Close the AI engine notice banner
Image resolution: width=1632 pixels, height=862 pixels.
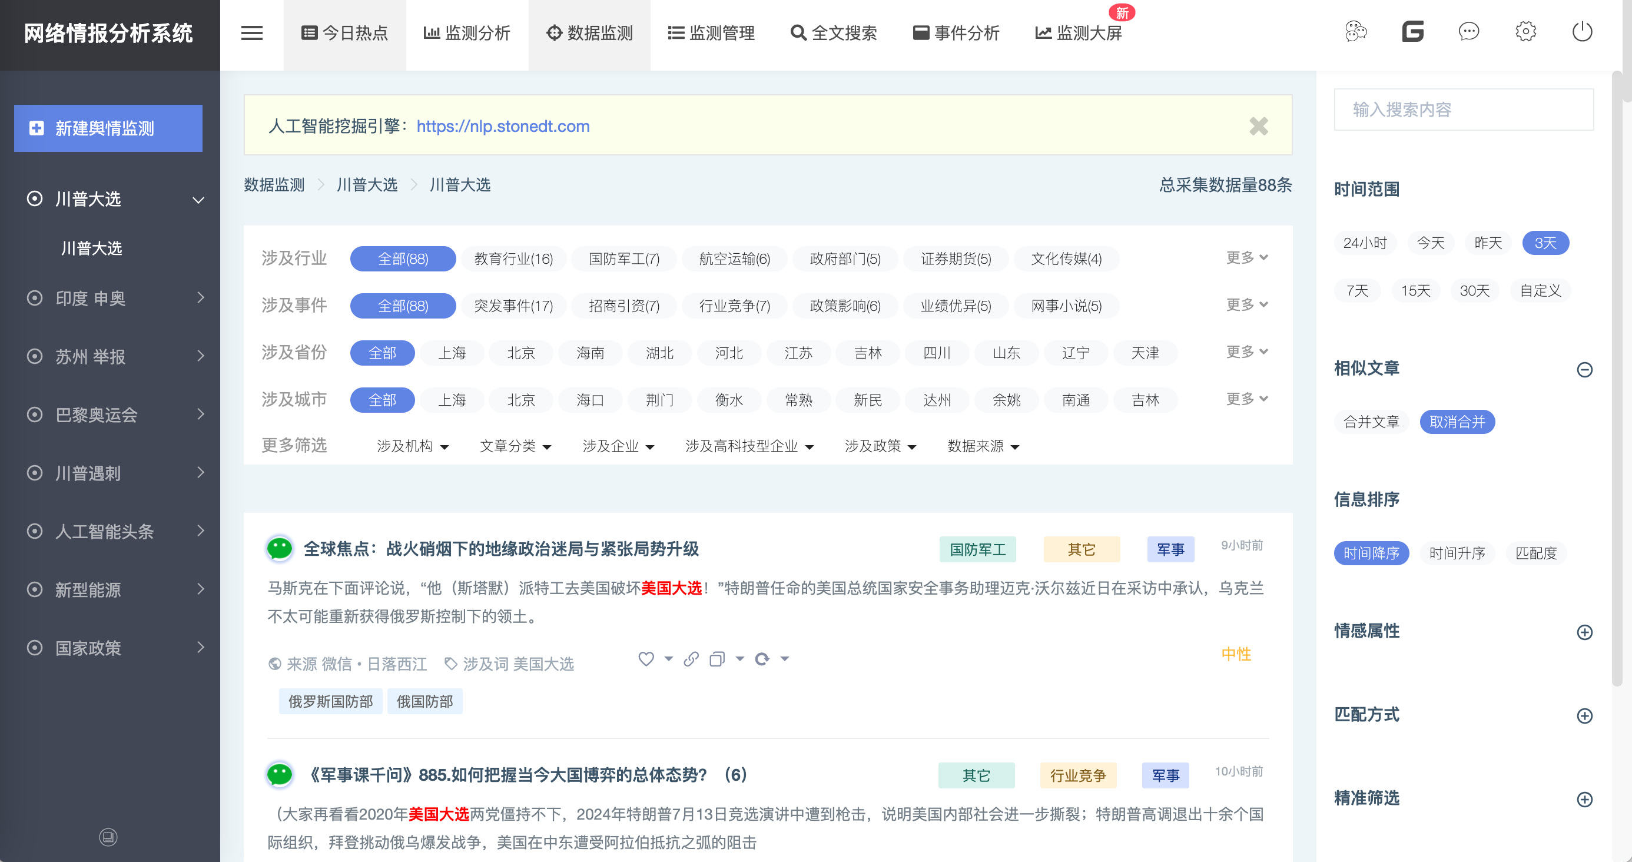[1258, 126]
